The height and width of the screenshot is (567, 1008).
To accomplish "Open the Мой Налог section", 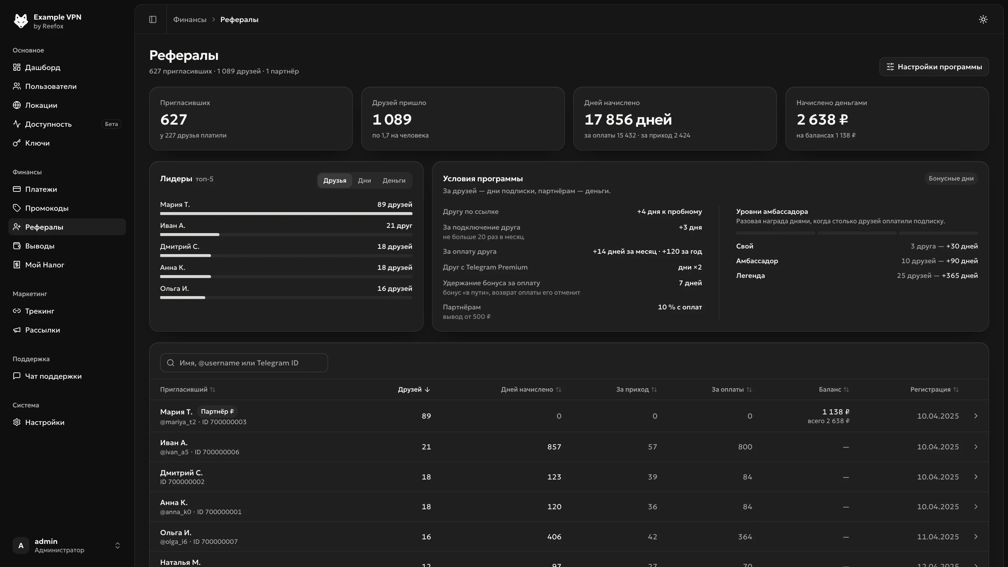I will pos(67,265).
